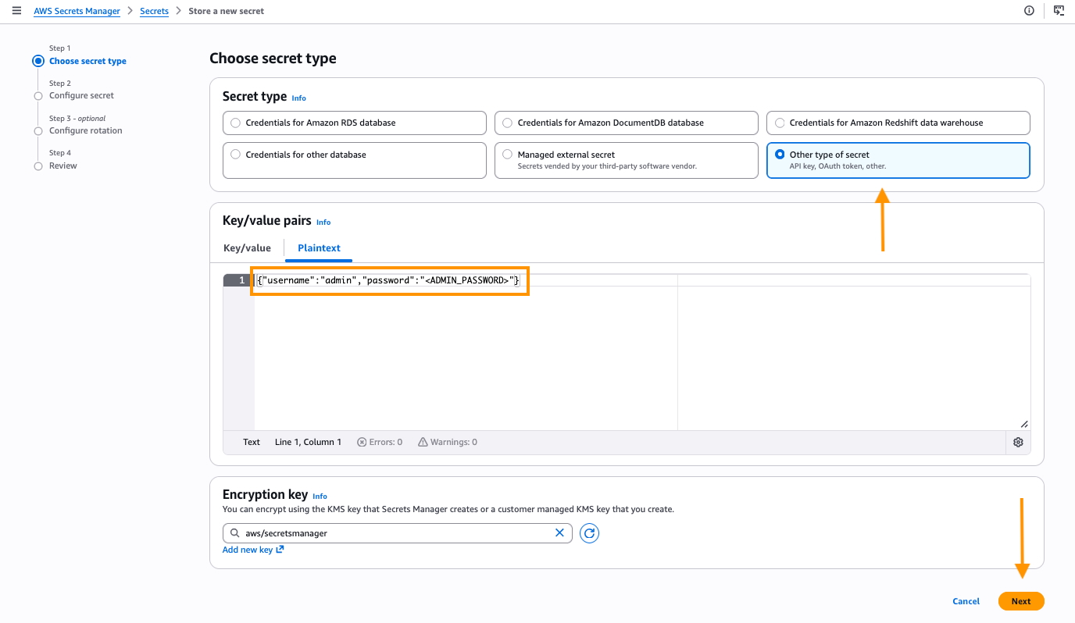
Task: Click the search icon in encryption key field
Action: 234,533
